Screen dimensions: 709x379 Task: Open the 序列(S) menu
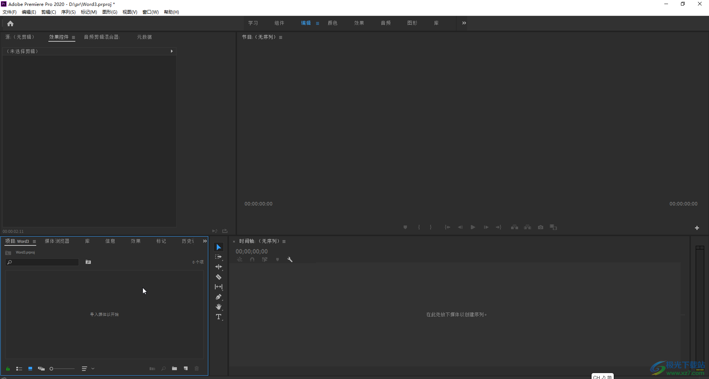point(68,12)
